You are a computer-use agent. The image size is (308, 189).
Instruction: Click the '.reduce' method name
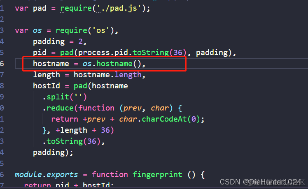click(58, 108)
